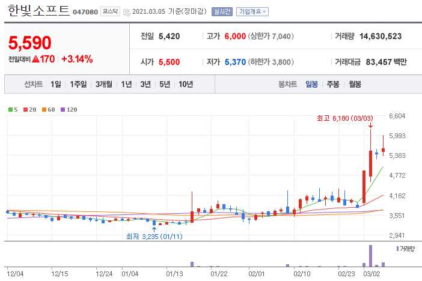Screen dimensions: 422x281
Task: Select the 1주일 line chart range
Action: click(78, 84)
